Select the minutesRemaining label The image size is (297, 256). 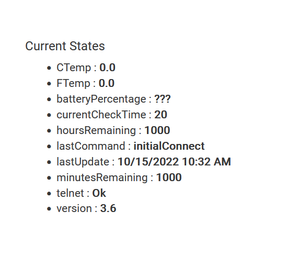point(102,177)
